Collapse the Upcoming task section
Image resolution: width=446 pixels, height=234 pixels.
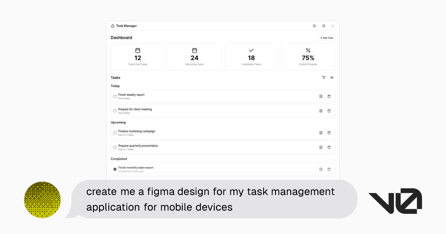(118, 122)
